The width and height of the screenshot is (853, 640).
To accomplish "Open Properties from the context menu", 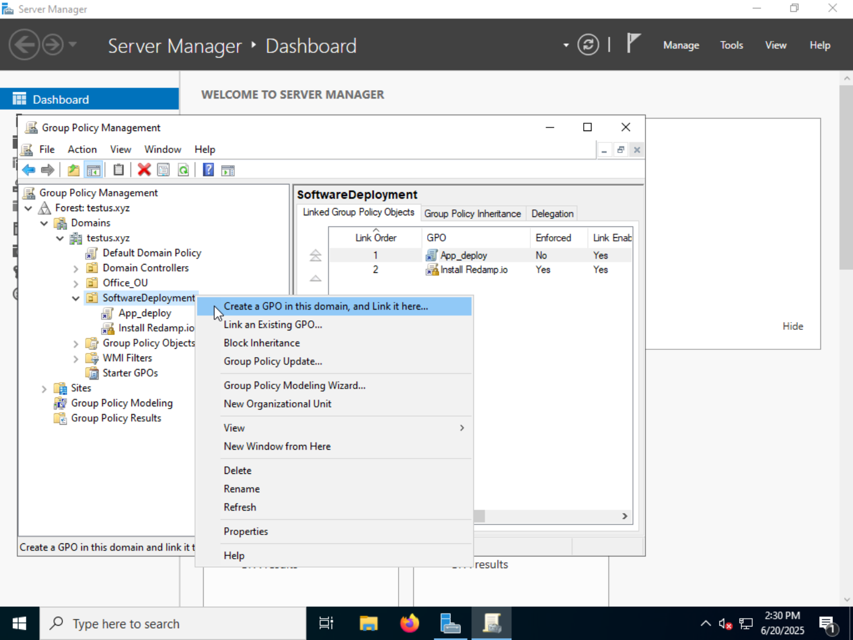I will [x=334, y=531].
